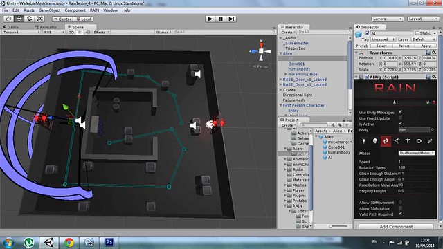Enable Use Fixed Update checkbox
The height and width of the screenshot is (249, 443).
pos(400,118)
